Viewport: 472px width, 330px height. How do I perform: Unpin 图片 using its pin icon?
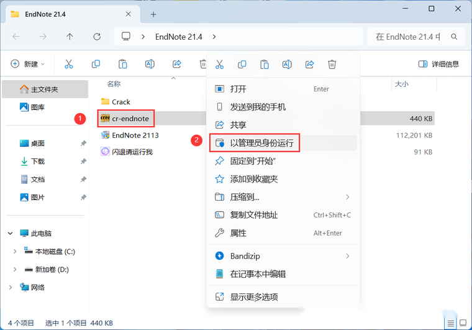pos(83,198)
